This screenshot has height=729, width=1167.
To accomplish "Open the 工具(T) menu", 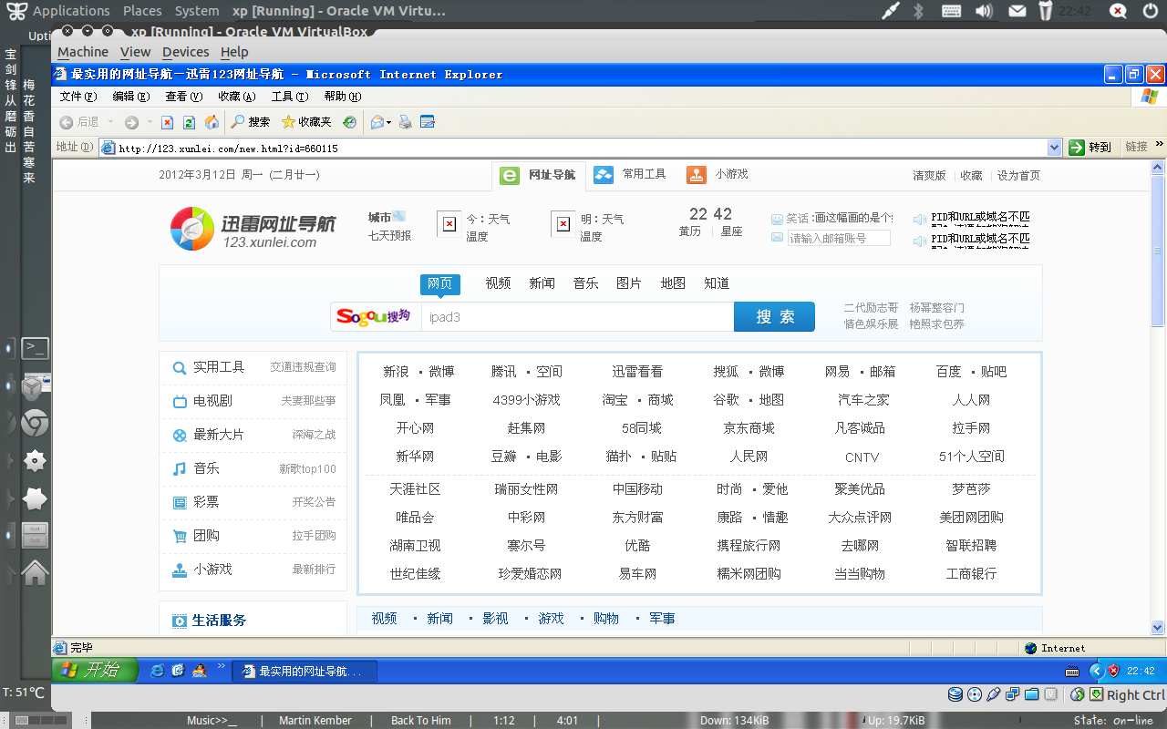I will (x=290, y=96).
